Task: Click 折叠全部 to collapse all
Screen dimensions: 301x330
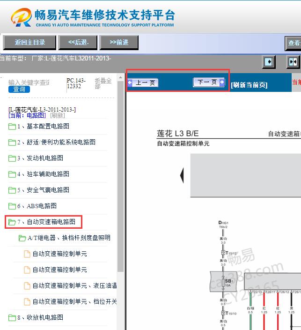Action: [x=103, y=83]
